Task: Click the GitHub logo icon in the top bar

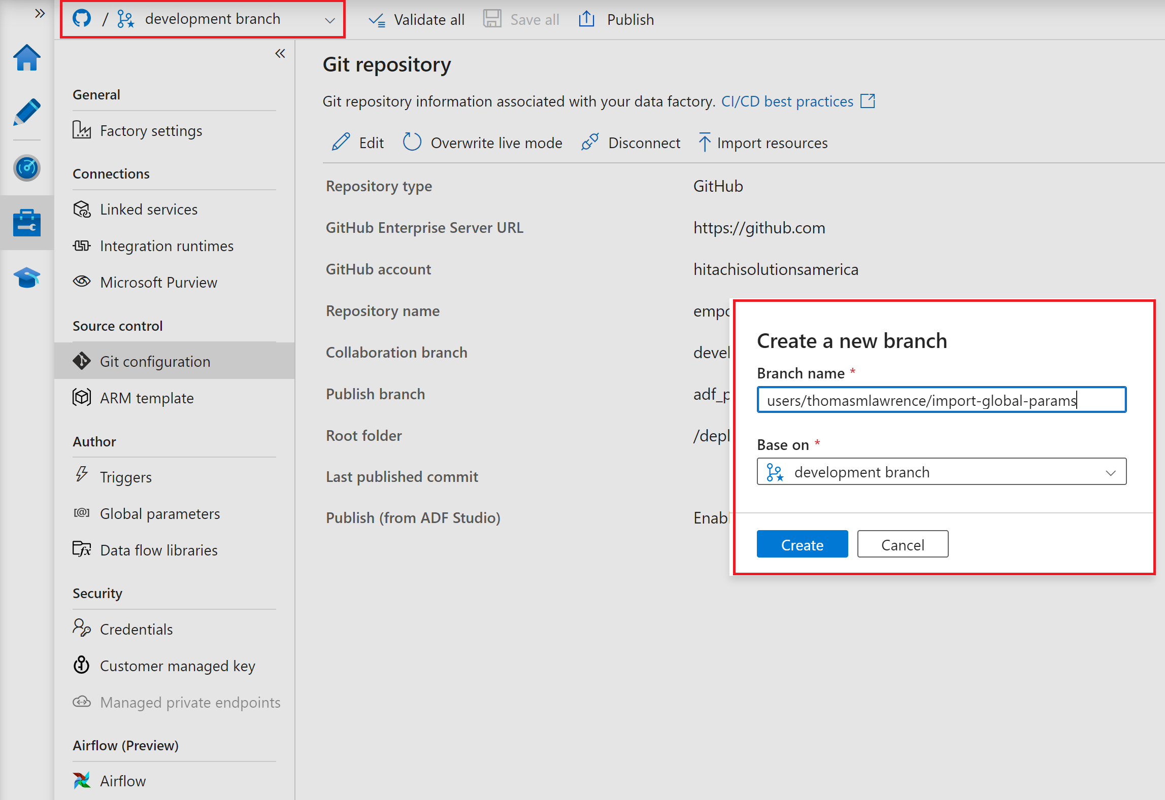Action: [x=82, y=19]
